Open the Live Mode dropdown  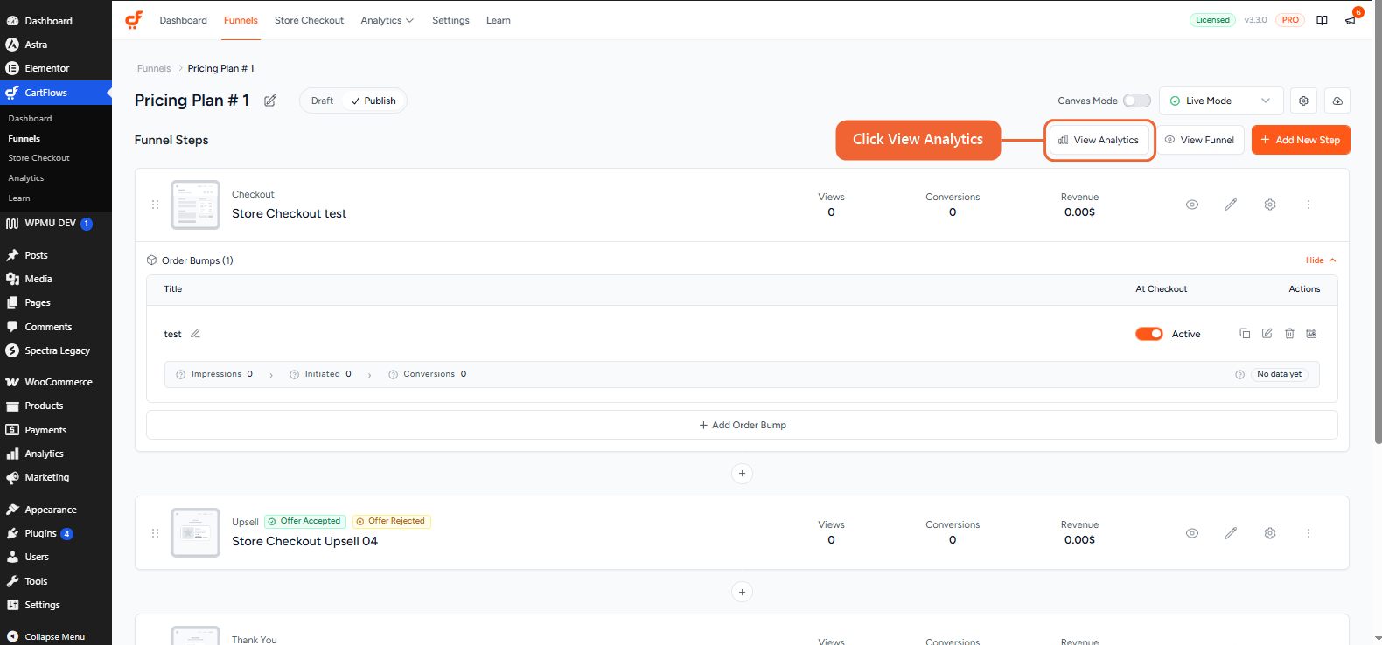coord(1221,101)
